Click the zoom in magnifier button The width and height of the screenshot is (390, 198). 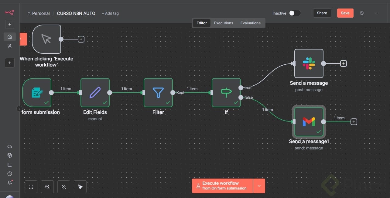click(47, 187)
